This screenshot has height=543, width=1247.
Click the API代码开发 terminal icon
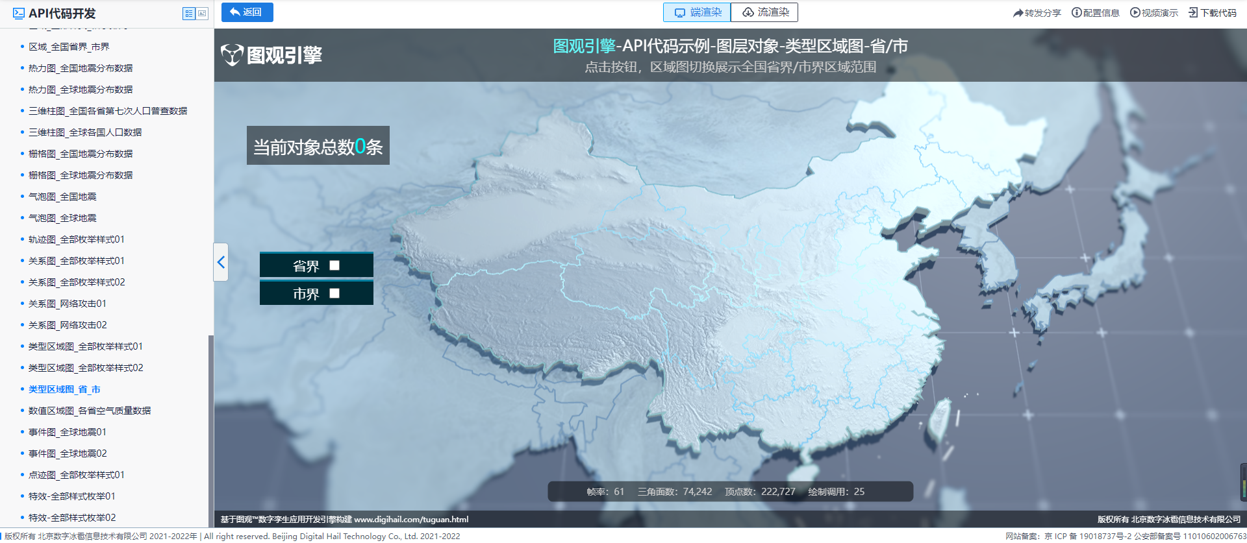(19, 13)
